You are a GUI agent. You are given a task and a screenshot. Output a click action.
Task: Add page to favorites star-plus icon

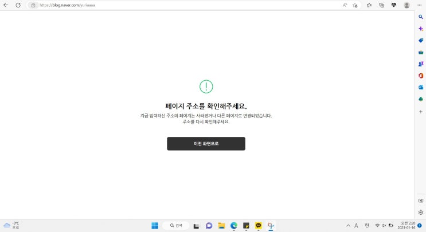355,5
